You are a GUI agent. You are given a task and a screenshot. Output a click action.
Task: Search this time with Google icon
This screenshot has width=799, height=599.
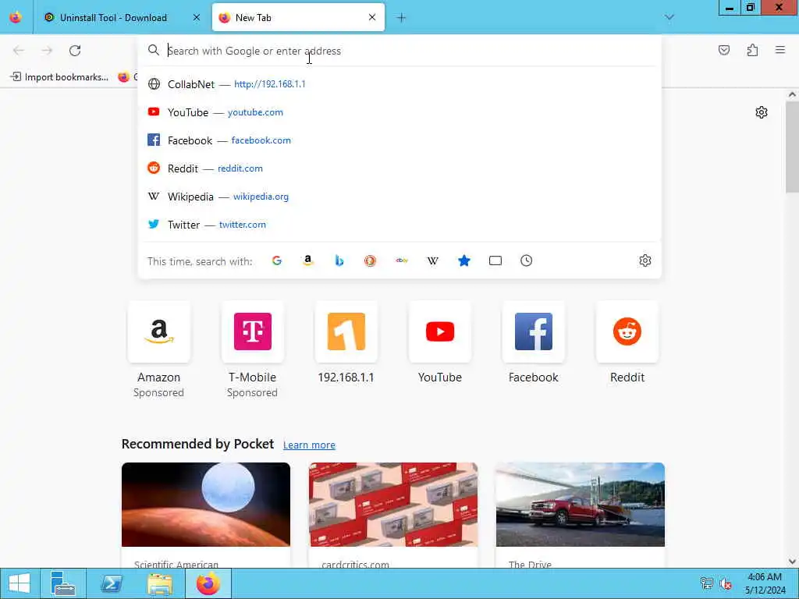click(277, 261)
